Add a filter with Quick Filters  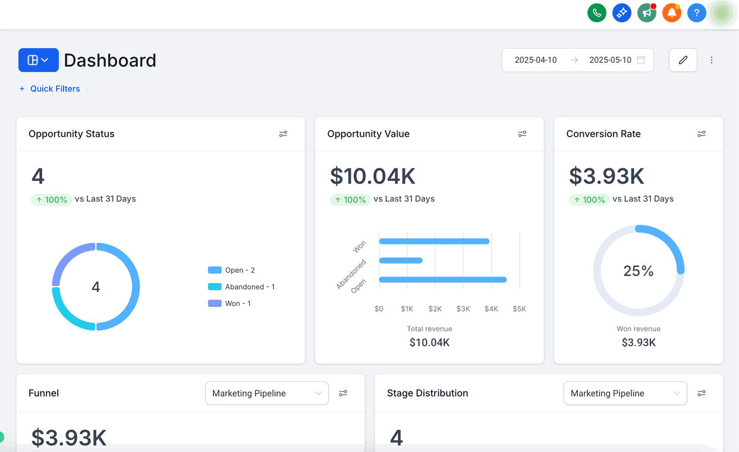[x=49, y=89]
